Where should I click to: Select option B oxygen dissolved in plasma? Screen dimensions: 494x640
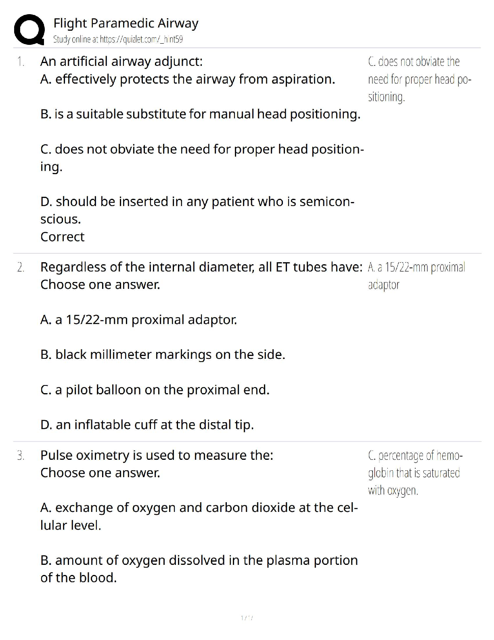pyautogui.click(x=199, y=569)
